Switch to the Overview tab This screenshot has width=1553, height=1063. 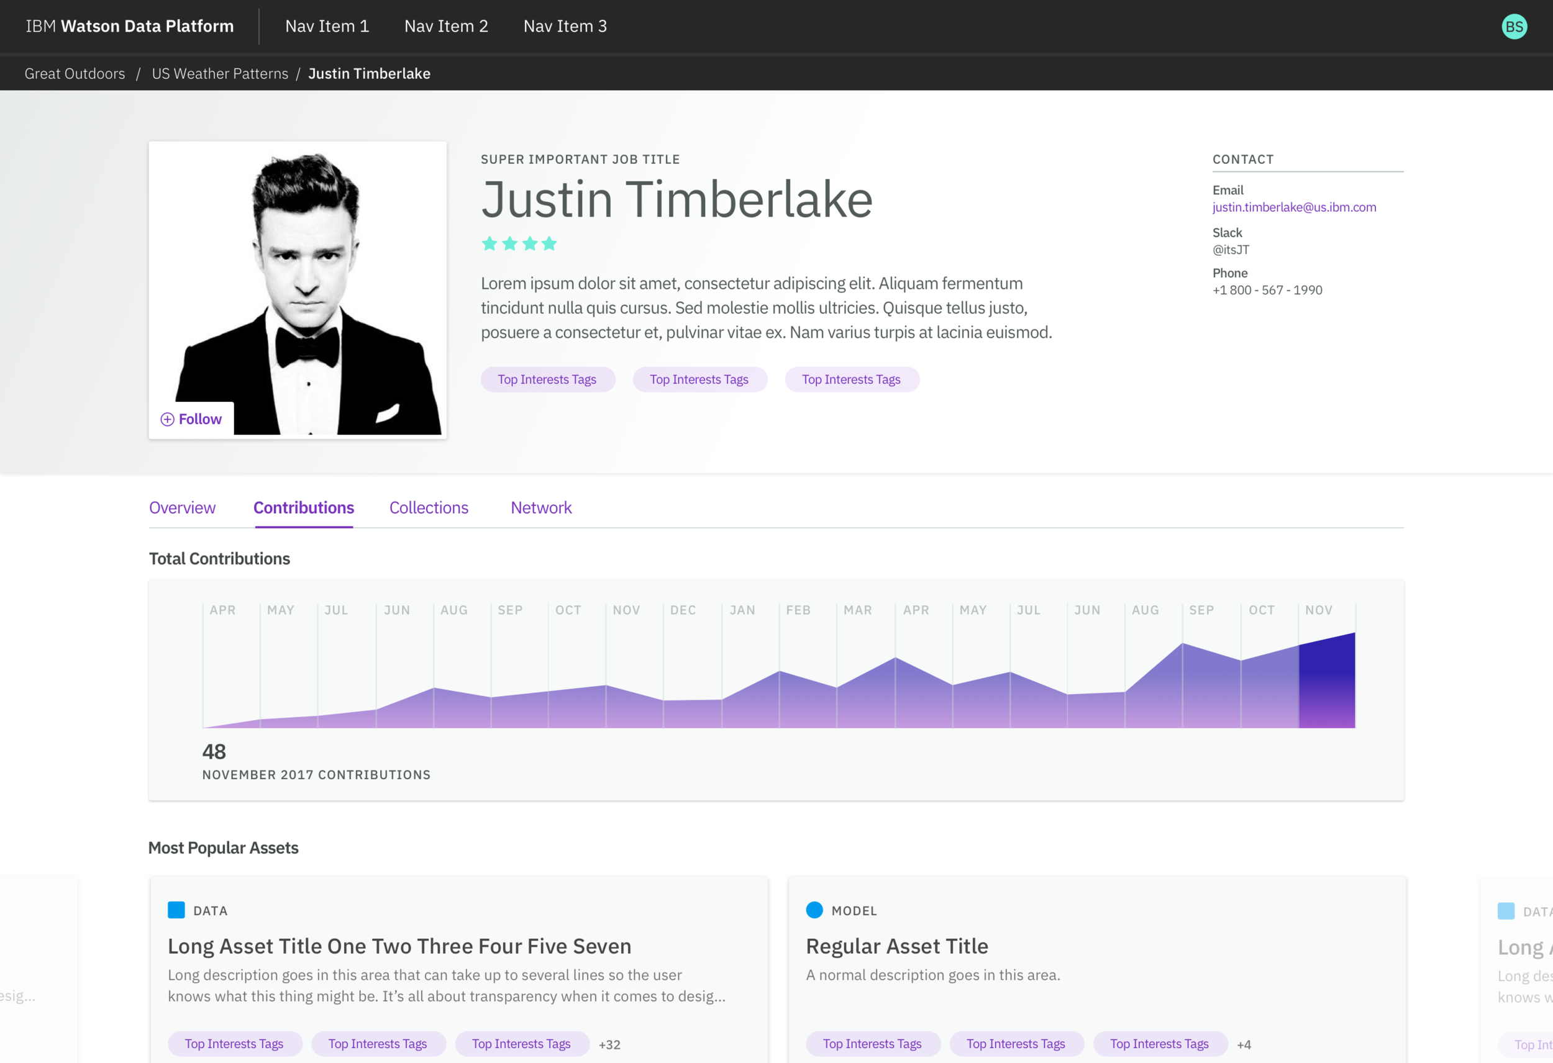click(x=182, y=508)
